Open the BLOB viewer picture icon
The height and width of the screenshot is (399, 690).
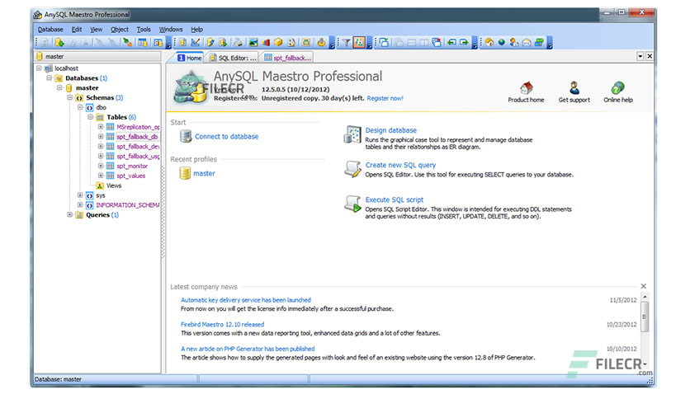253,43
